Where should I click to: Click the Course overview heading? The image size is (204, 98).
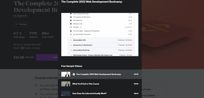click(x=46, y=78)
